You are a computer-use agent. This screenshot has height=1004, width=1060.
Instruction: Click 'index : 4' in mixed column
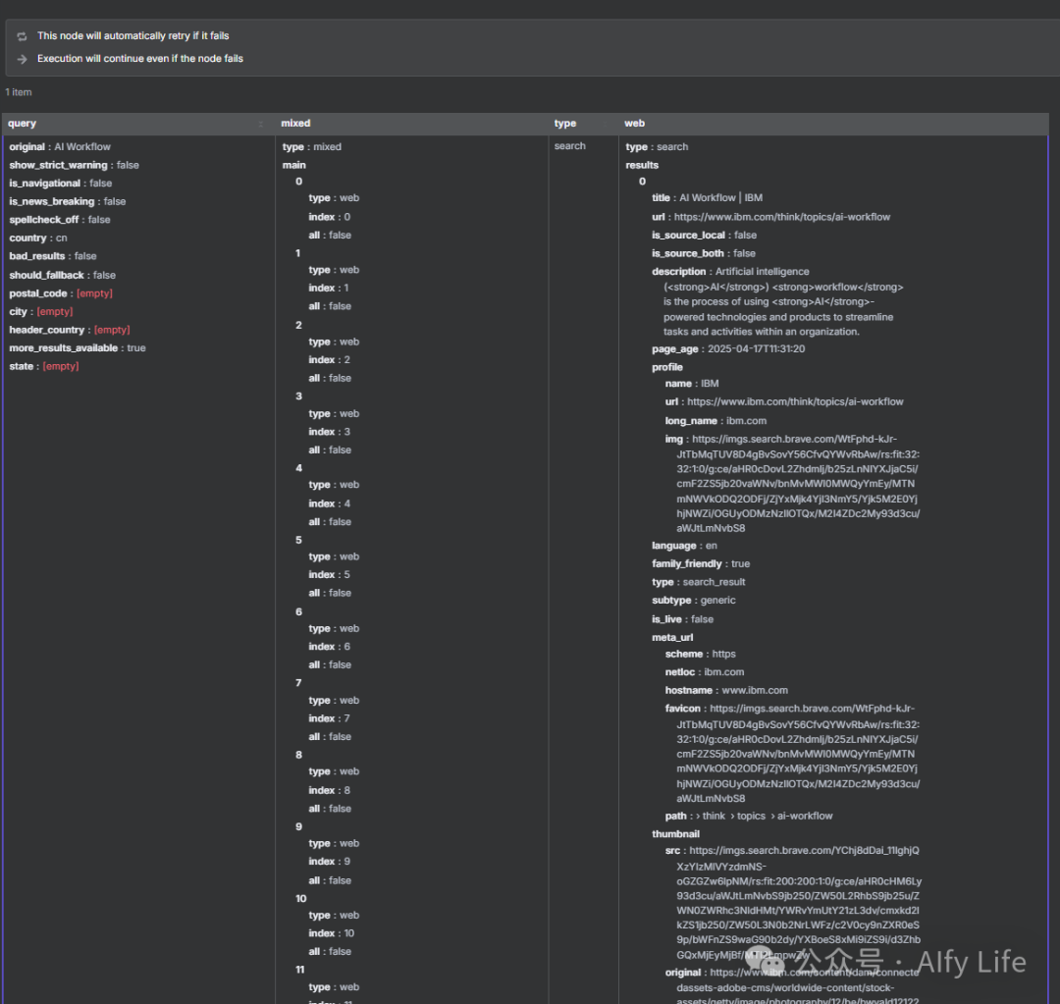[329, 503]
